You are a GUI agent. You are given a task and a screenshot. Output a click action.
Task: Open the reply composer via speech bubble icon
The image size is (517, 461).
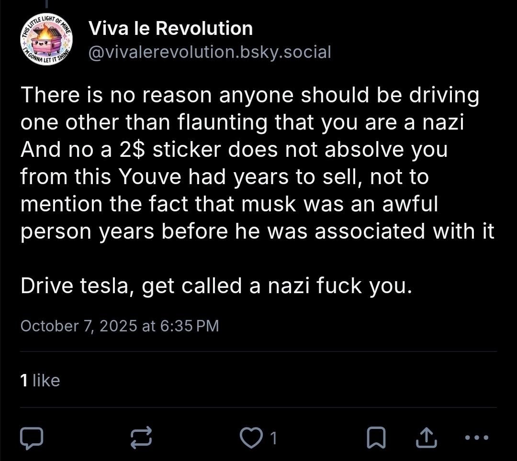[x=32, y=438]
